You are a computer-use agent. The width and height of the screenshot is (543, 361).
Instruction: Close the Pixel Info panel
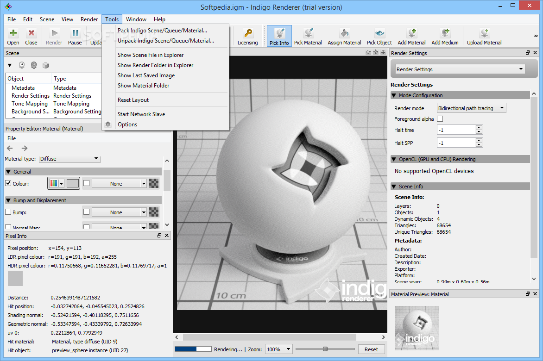(167, 236)
